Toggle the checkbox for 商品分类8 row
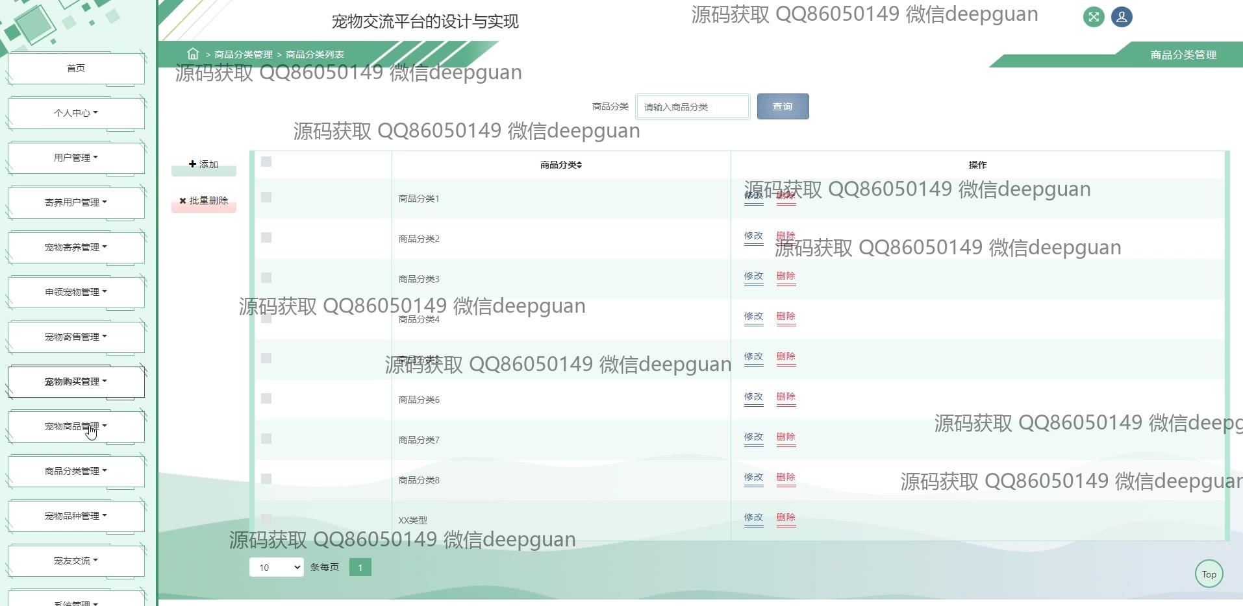The width and height of the screenshot is (1243, 606). 266,479
